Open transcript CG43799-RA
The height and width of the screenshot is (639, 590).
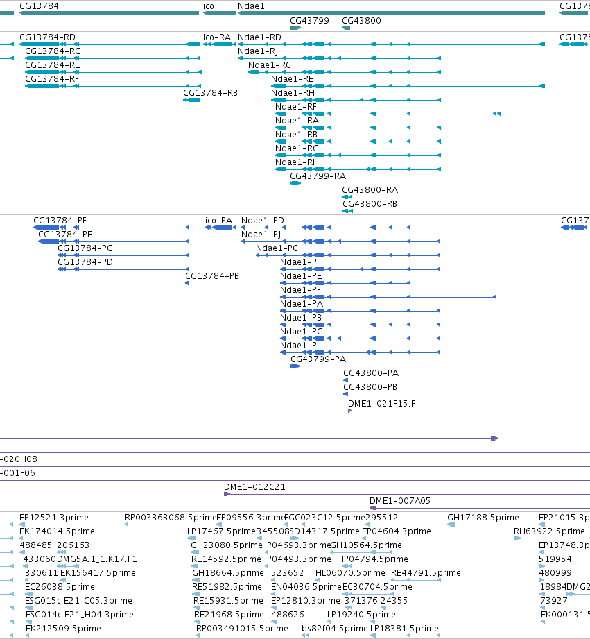coord(318,176)
